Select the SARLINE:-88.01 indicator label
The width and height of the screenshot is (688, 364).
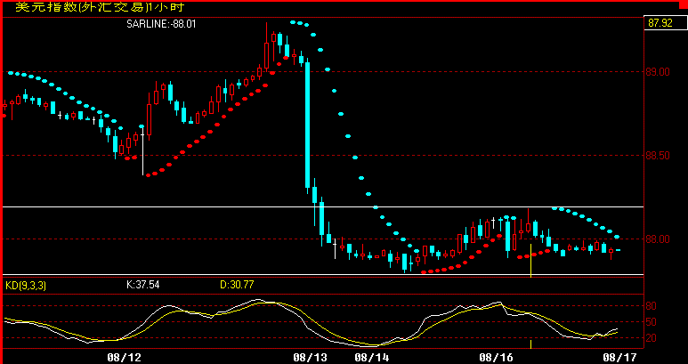(161, 24)
